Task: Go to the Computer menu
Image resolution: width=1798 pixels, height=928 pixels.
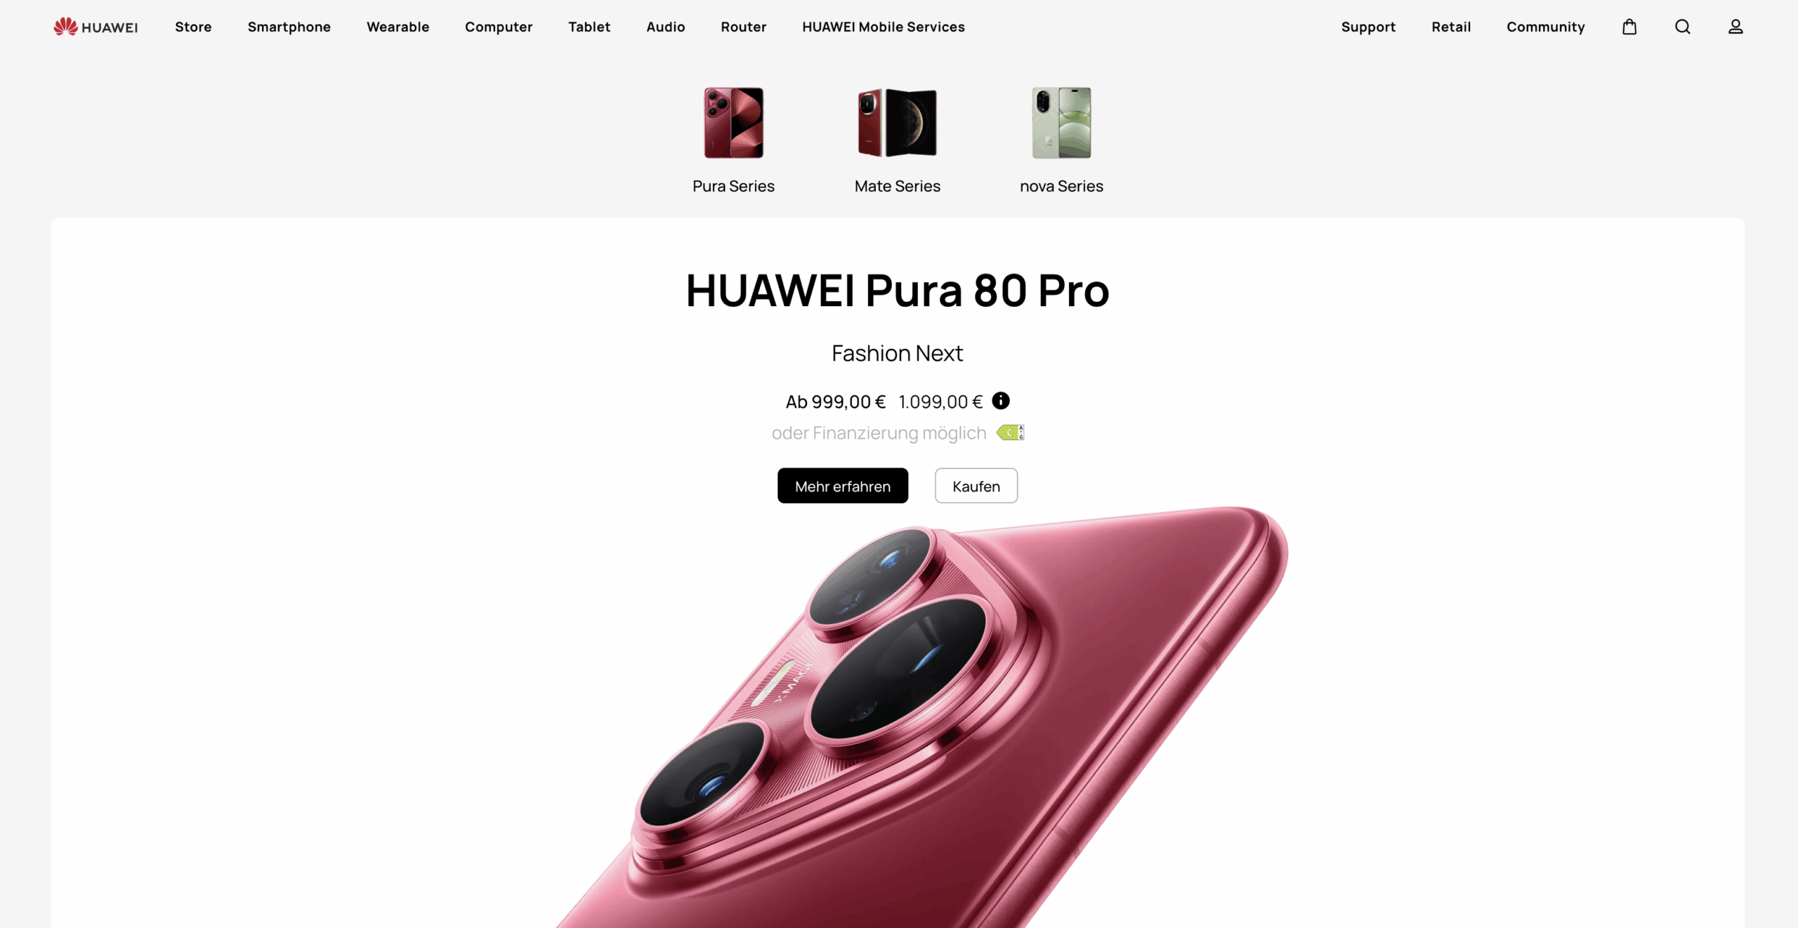Action: coord(499,27)
